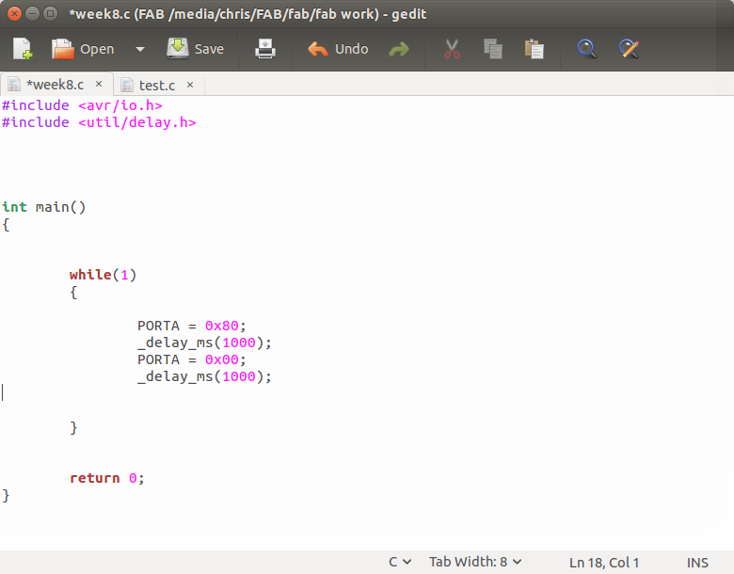Close the *week8.c tab
This screenshot has height=574, width=734.
(x=99, y=85)
